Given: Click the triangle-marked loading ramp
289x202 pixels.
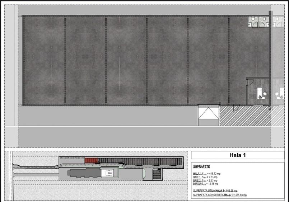Looking at the screenshot, I should (x=208, y=116).
